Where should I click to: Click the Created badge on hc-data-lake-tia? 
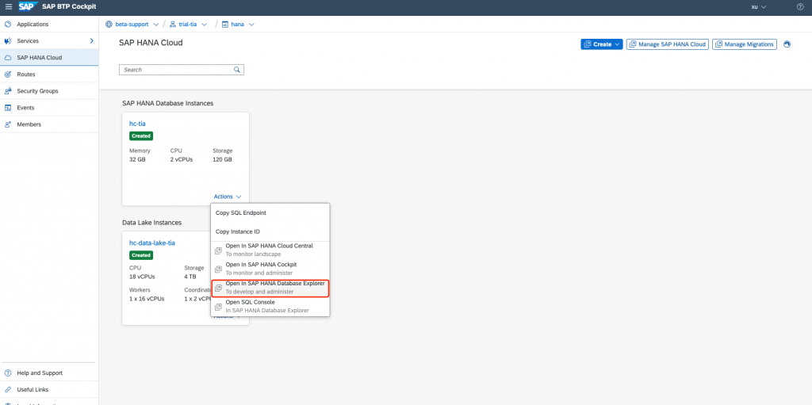[x=141, y=255]
